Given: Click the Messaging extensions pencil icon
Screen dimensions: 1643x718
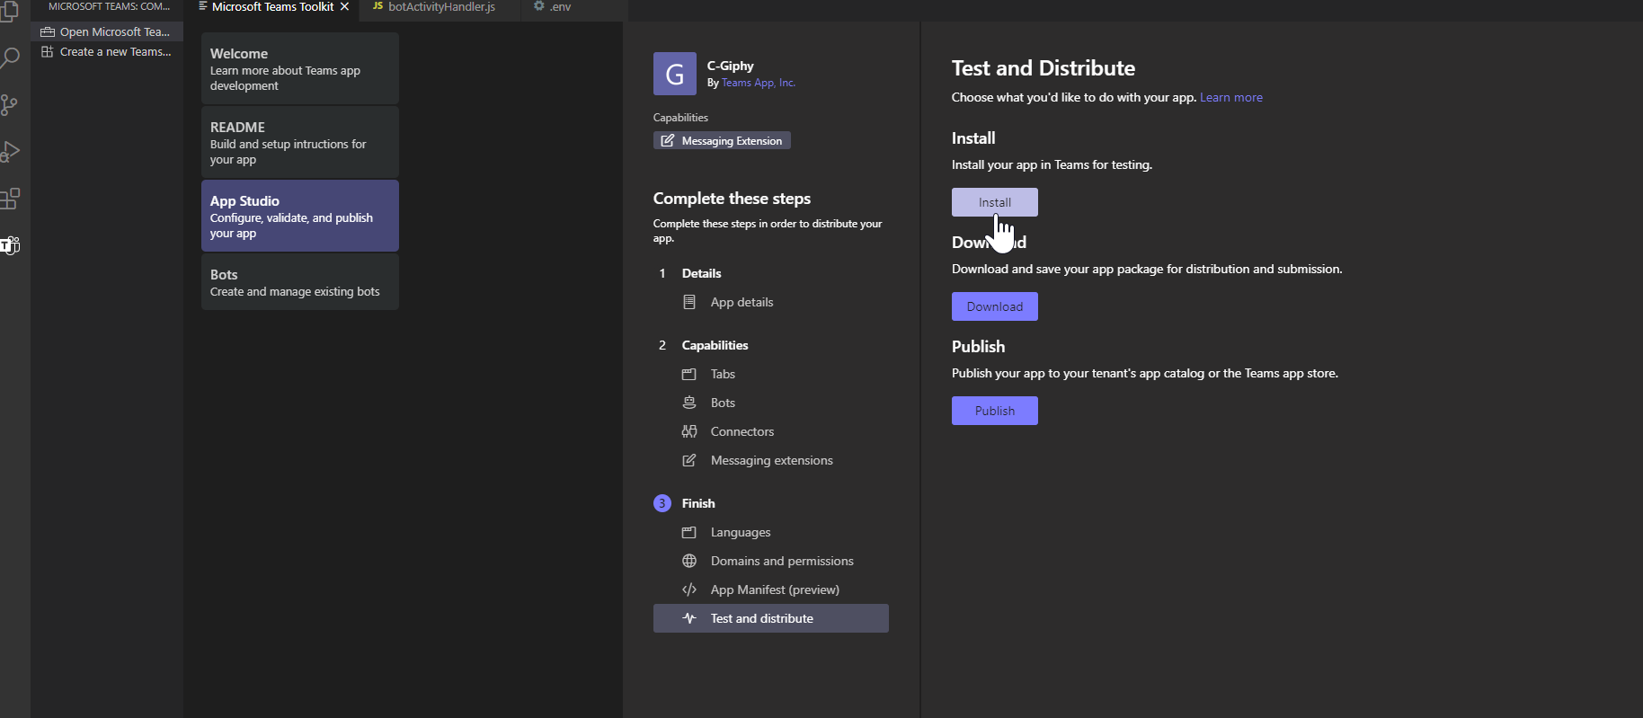Looking at the screenshot, I should [x=689, y=460].
